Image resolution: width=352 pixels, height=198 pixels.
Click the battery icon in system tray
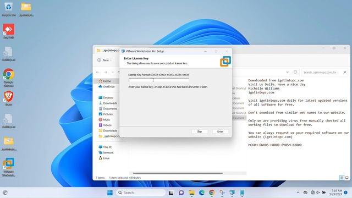[x=323, y=193]
